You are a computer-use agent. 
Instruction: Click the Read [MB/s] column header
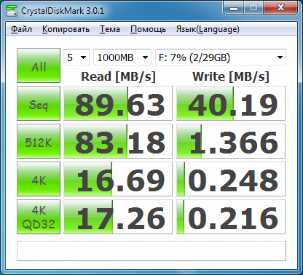click(x=118, y=77)
